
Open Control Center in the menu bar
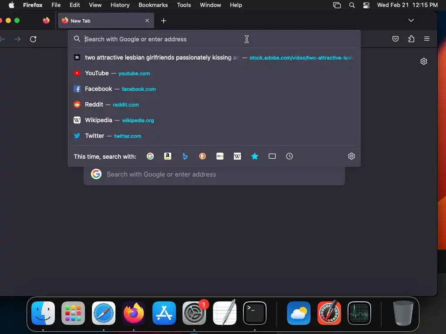(x=366, y=5)
